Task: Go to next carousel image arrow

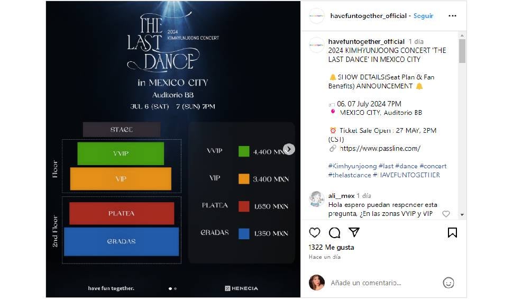Action: pos(289,149)
